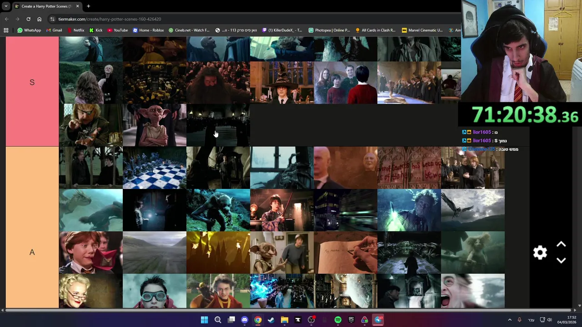Select Ron with red envelope thumbnail
Viewport: 582px width, 327px height.
click(x=91, y=253)
